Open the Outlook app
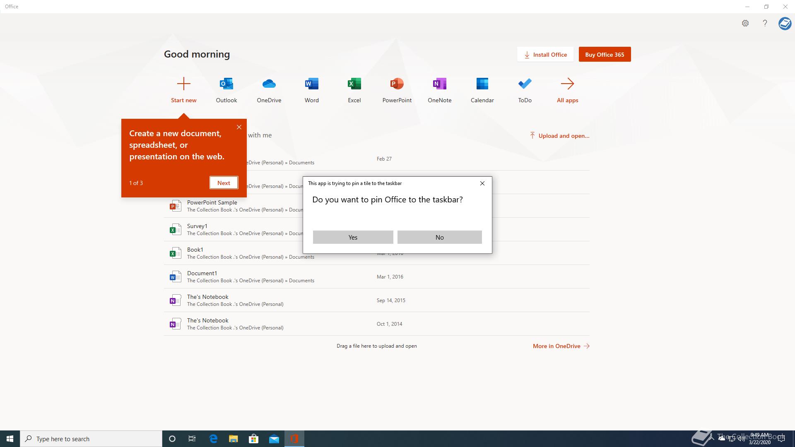Image resolution: width=795 pixels, height=447 pixels. 226,84
